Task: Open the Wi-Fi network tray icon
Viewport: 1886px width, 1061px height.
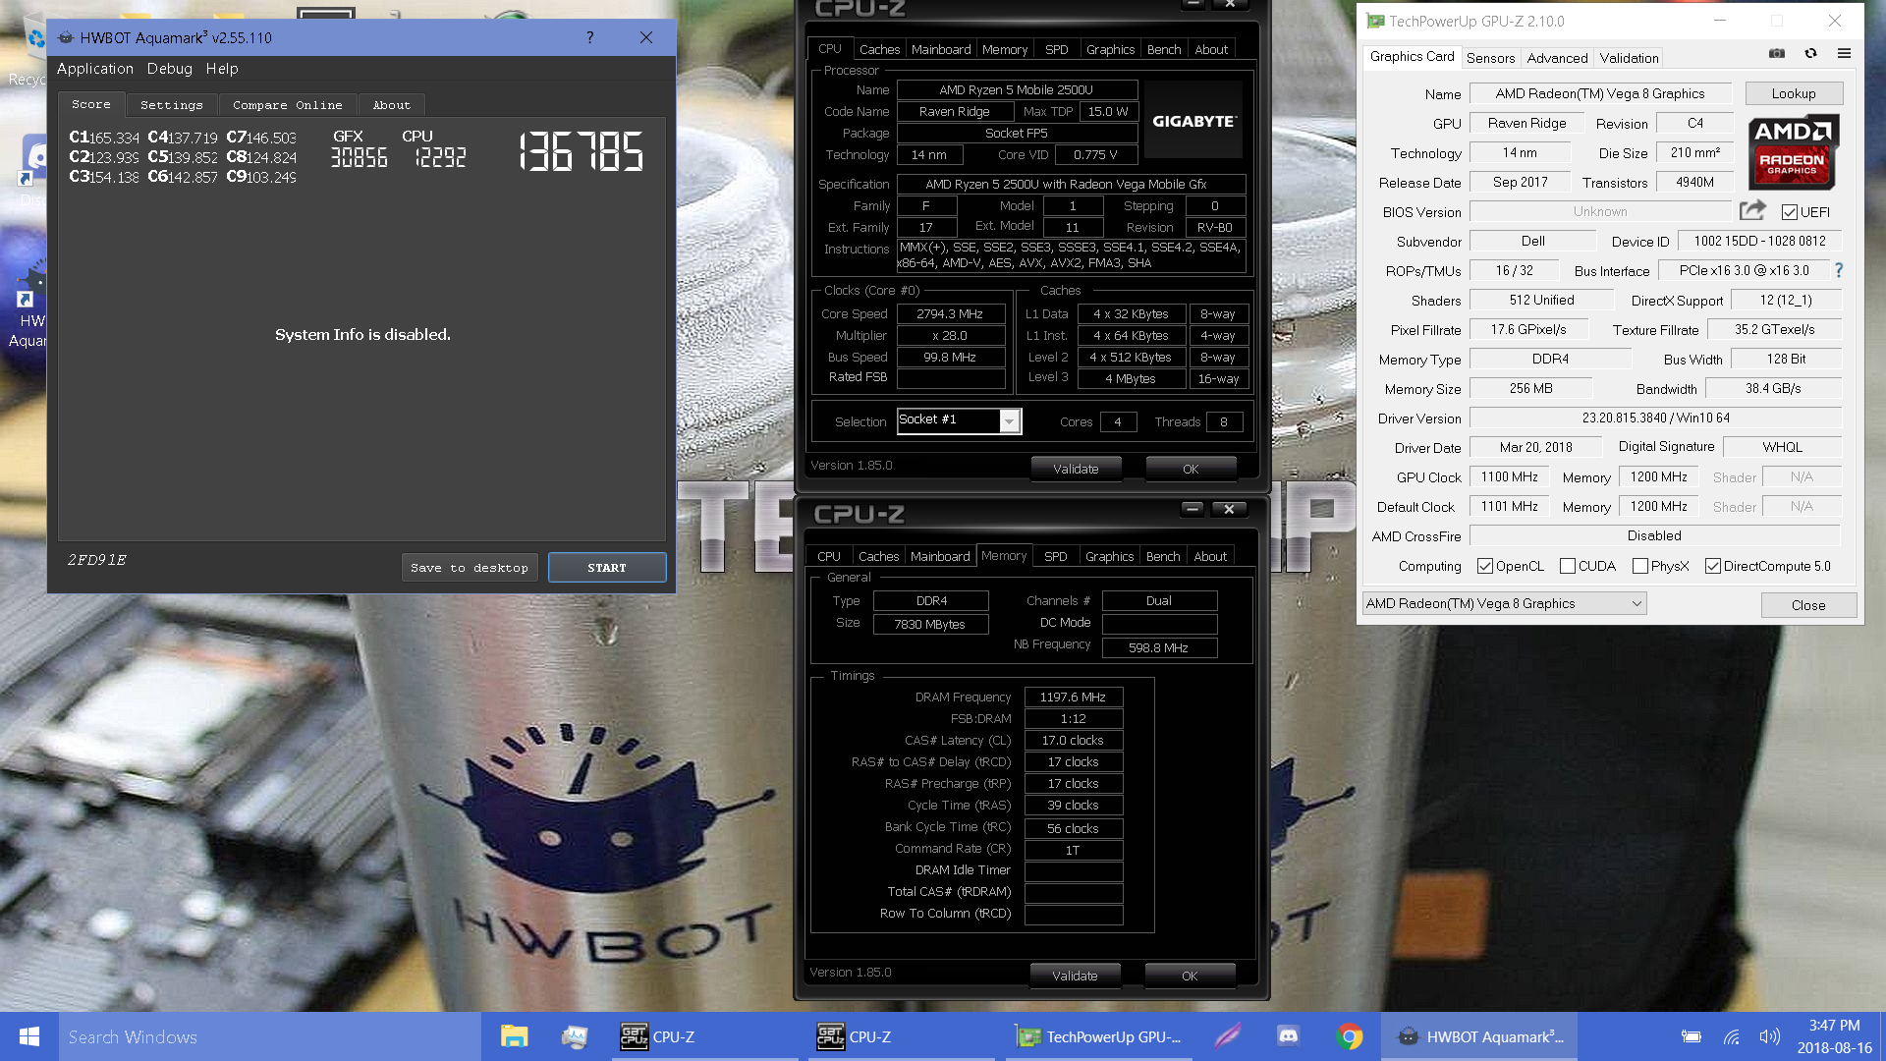Action: click(1732, 1036)
